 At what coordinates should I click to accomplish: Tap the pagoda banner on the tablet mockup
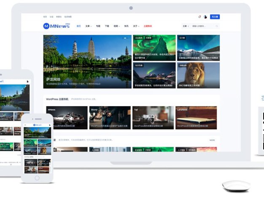[15, 98]
